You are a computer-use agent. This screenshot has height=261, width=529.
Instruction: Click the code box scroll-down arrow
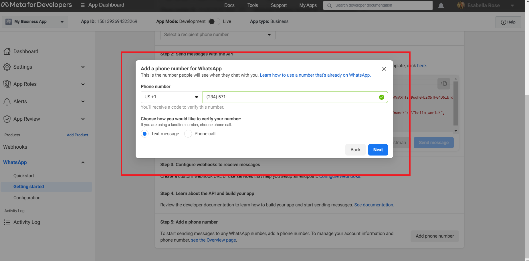(456, 131)
